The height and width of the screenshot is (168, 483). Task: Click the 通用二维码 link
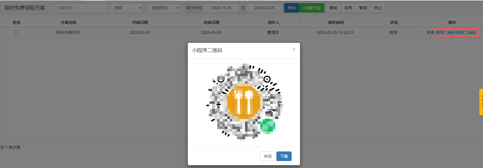[x=445, y=32]
